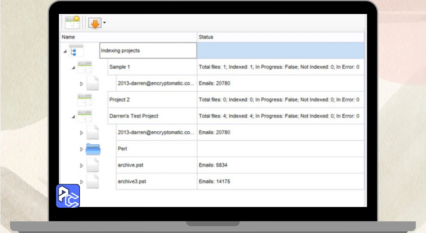Collapse the Indexing projects root node

[x=65, y=51]
